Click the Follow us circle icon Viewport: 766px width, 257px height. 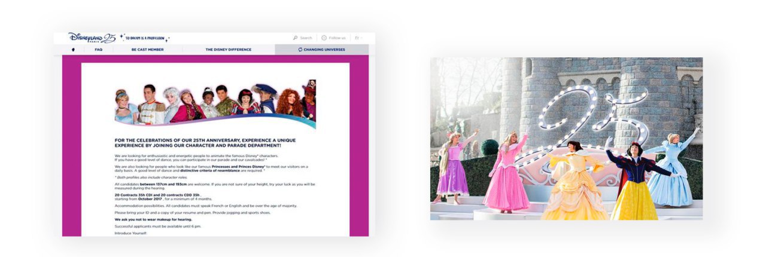324,38
